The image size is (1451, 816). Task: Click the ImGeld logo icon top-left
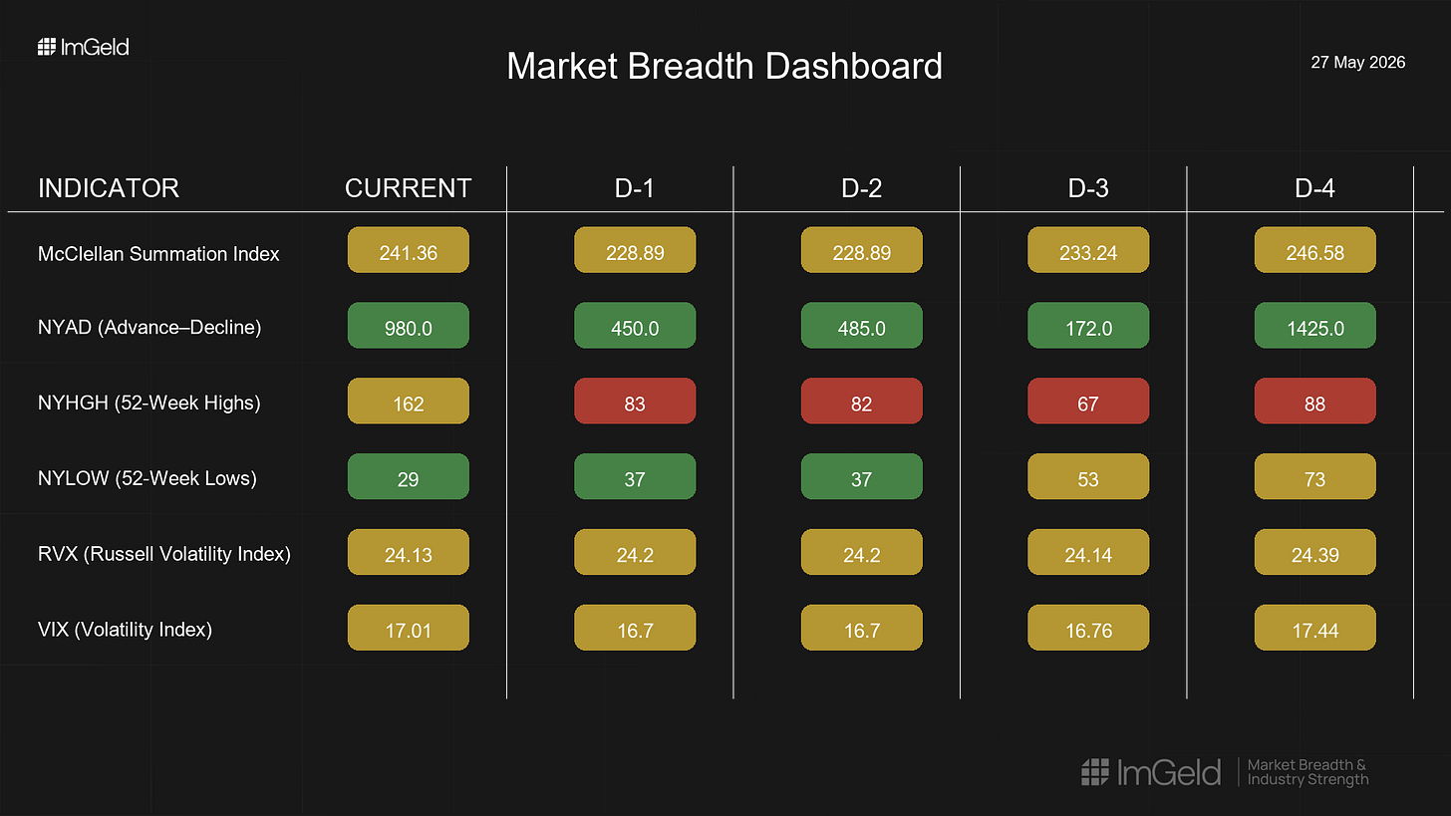[x=46, y=47]
